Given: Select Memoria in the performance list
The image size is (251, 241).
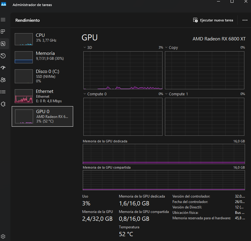Looking at the screenshot, I should pyautogui.click(x=42, y=57).
